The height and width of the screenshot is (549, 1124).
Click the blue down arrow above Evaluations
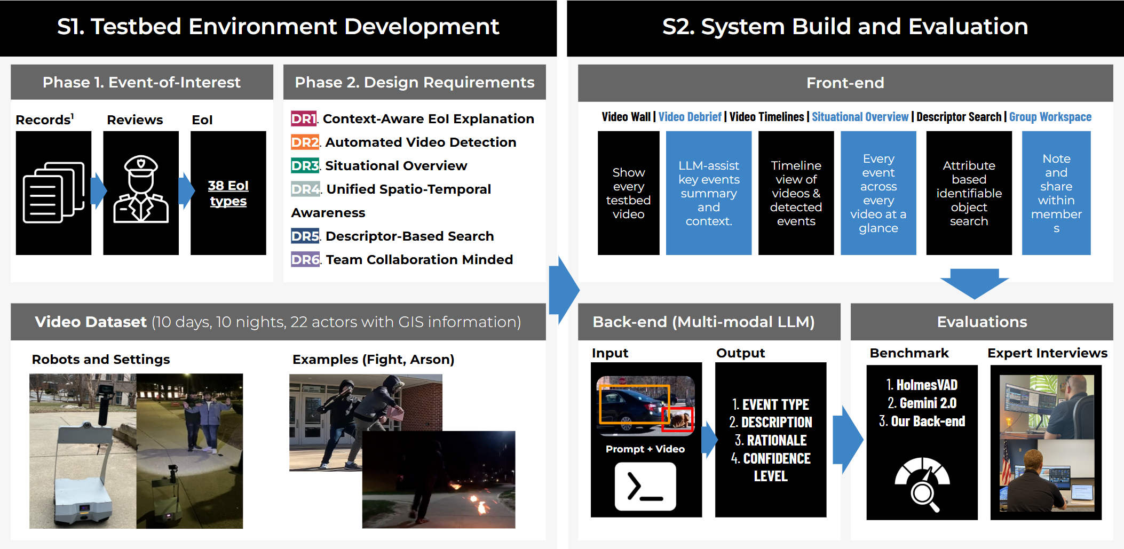tap(974, 283)
